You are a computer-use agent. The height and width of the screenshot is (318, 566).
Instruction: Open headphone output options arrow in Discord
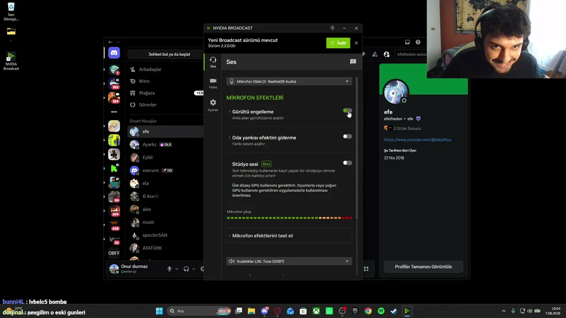tap(194, 269)
